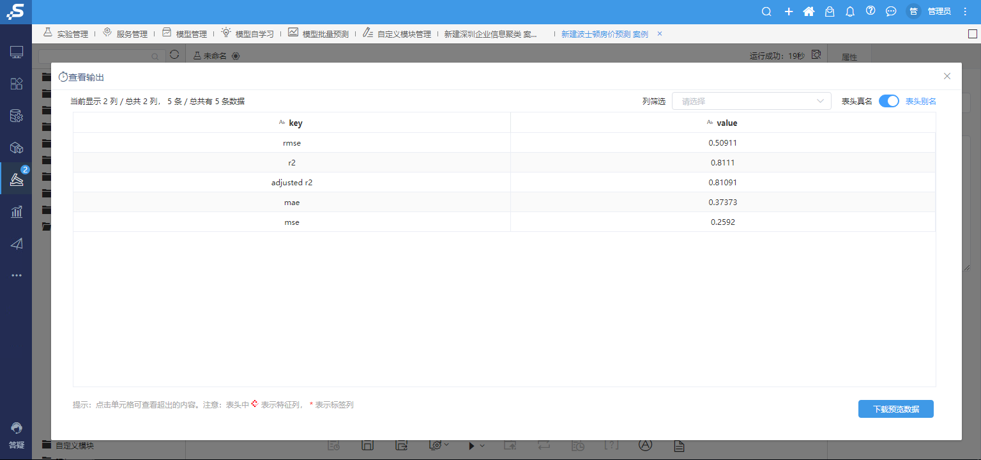Click the 管 user avatar
The height and width of the screenshot is (460, 981).
[914, 11]
